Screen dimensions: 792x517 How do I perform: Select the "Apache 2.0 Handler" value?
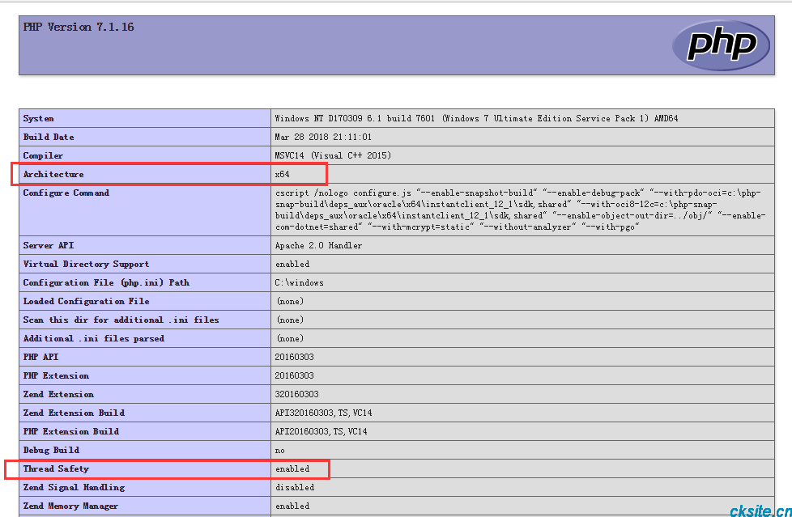point(318,246)
